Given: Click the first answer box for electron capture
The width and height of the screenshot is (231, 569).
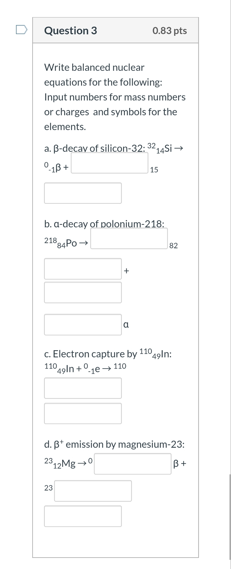Looking at the screenshot, I should pos(83,388).
